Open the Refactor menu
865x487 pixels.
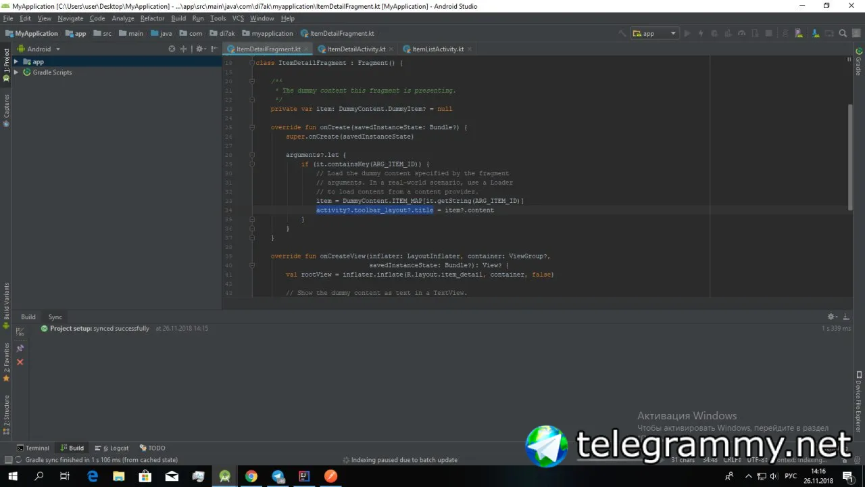[152, 18]
